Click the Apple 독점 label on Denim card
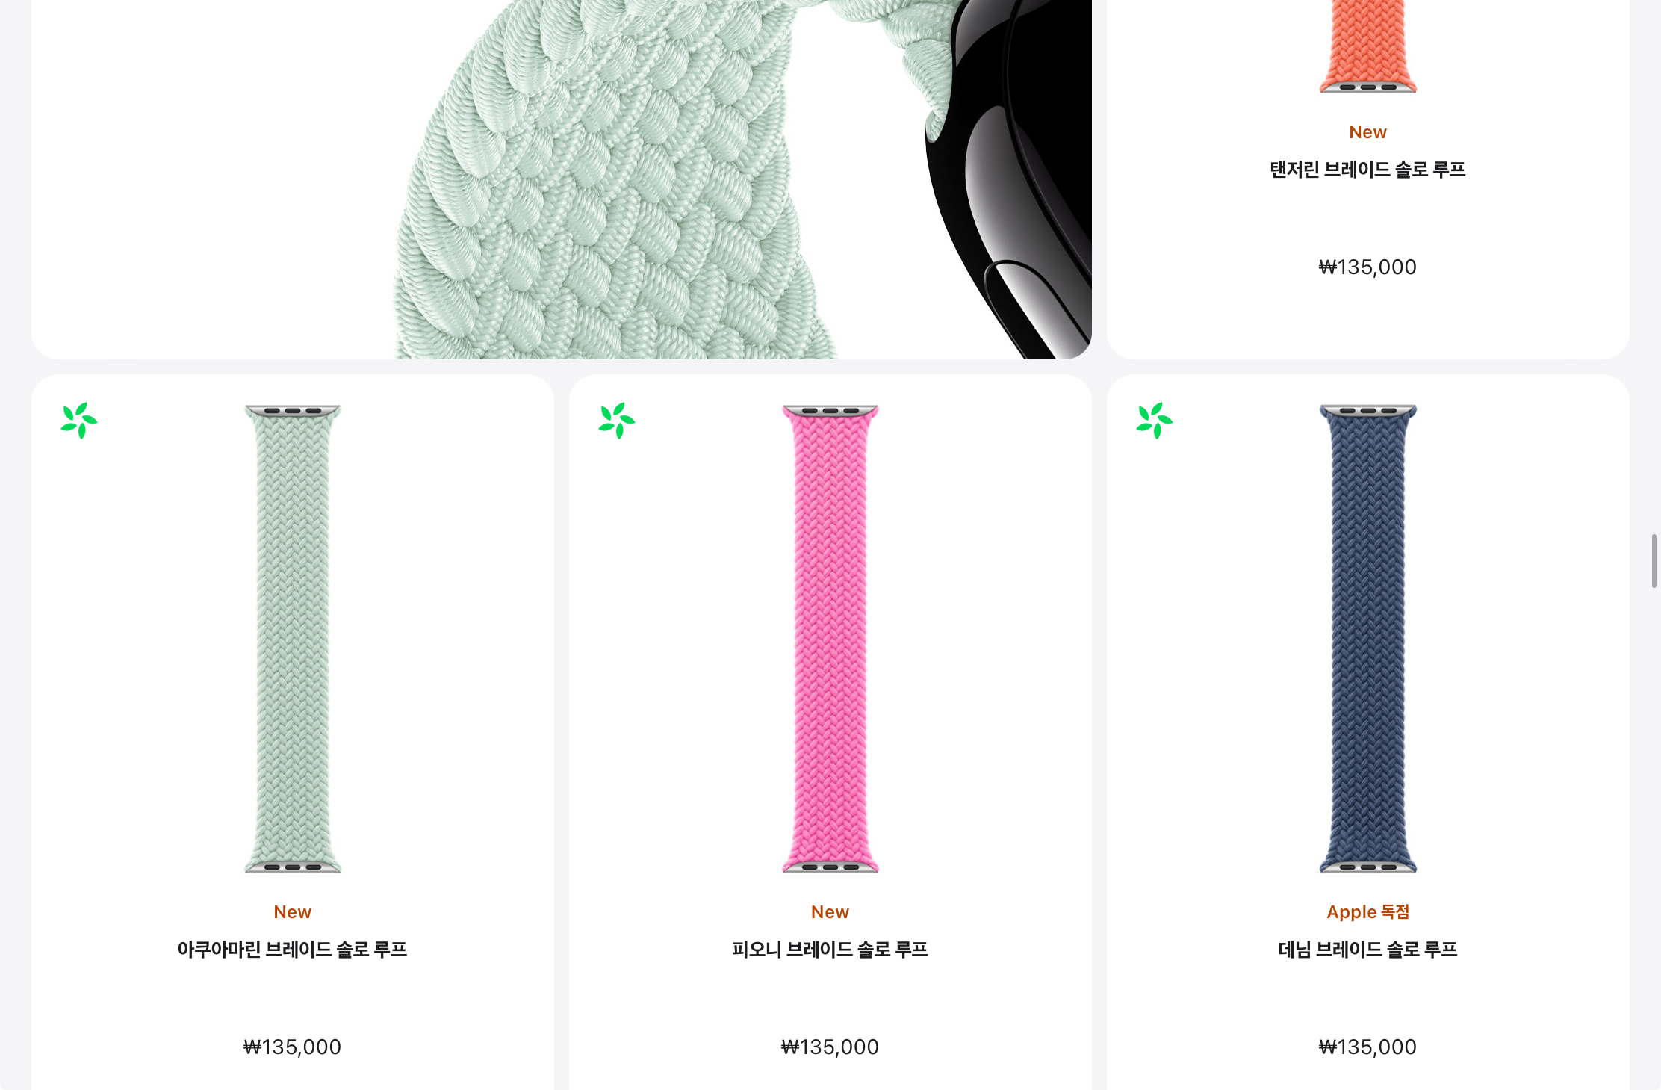Screen dimensions: 1661x1090 coord(1368,912)
